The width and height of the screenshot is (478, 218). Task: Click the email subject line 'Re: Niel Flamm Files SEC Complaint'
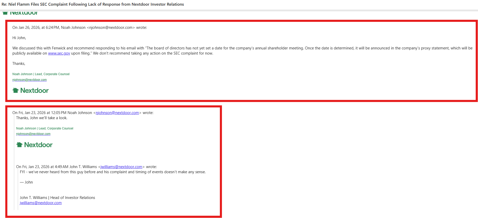pyautogui.click(x=93, y=4)
